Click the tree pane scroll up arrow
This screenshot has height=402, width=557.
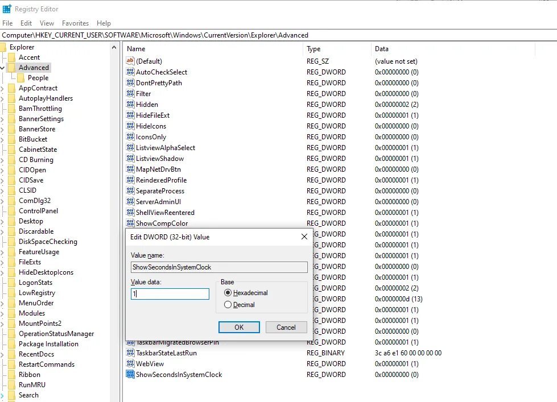(x=114, y=47)
